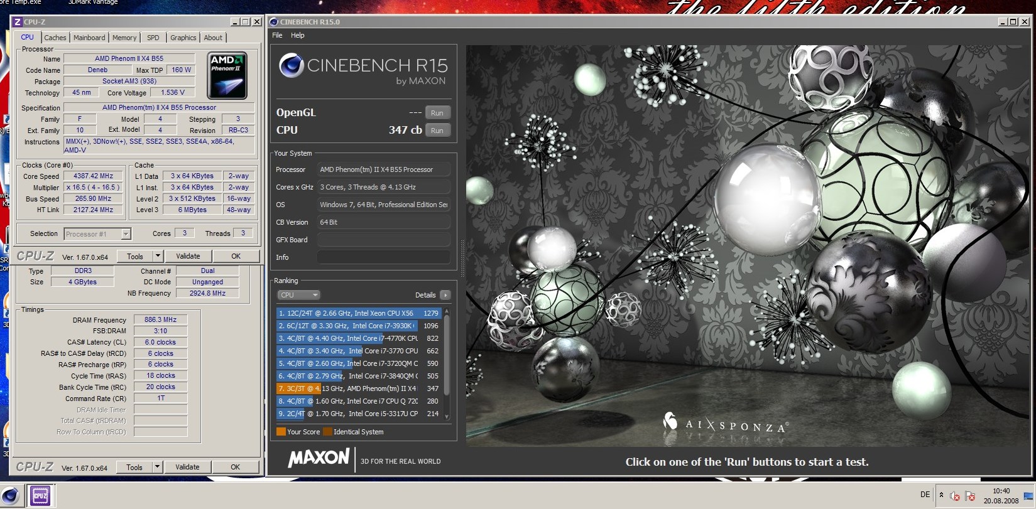This screenshot has width=1036, height=509.
Task: Click the Details arrow button in Ranking
Action: 445,295
